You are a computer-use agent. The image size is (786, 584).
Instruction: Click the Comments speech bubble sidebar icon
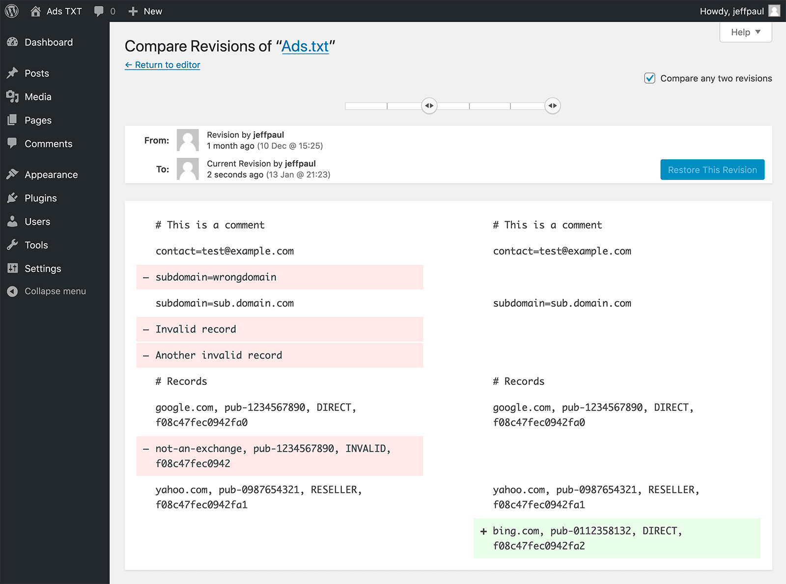pos(12,144)
